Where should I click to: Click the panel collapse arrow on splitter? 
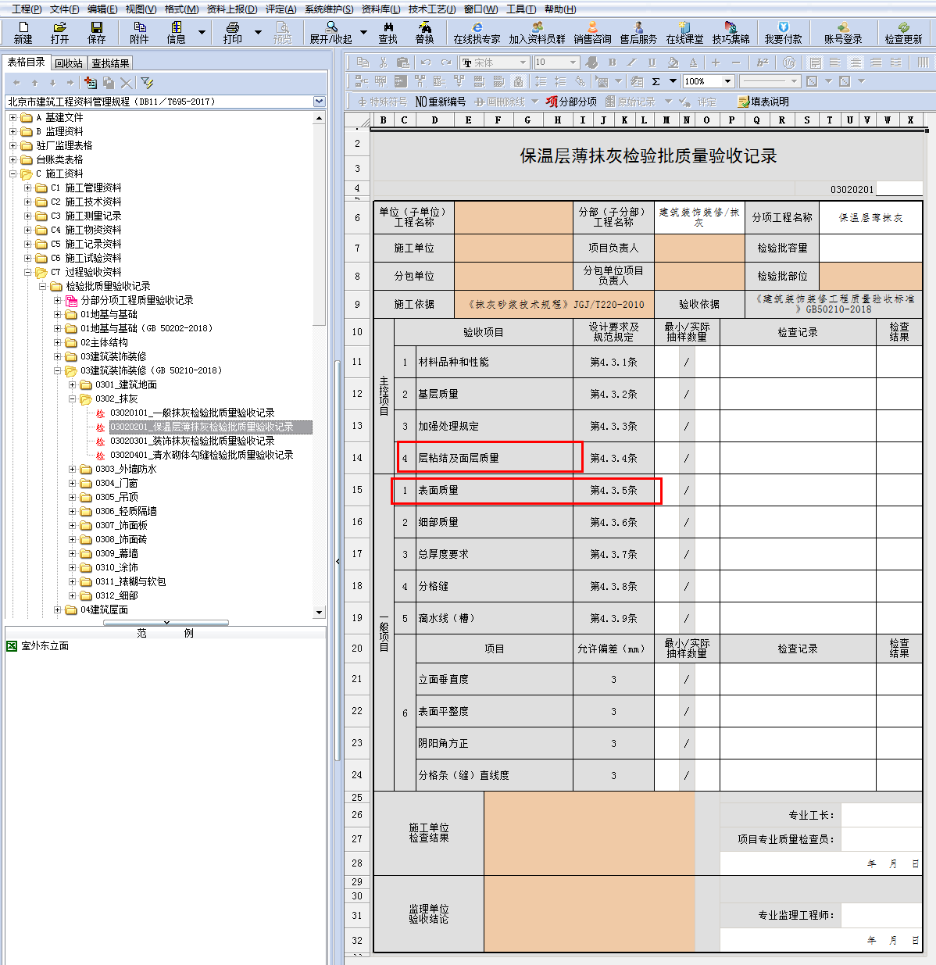pyautogui.click(x=338, y=561)
